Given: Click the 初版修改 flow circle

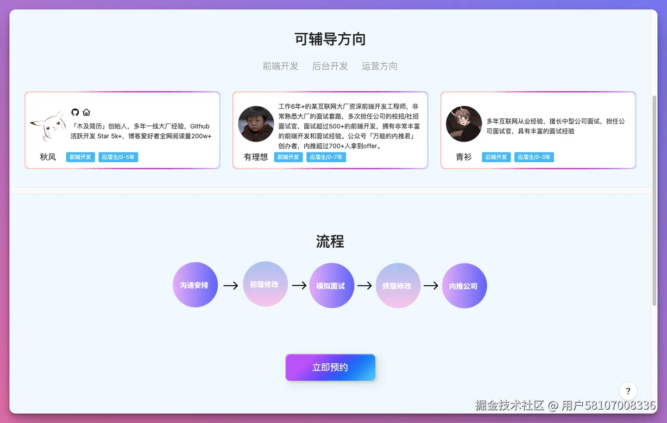Looking at the screenshot, I should pos(265,285).
